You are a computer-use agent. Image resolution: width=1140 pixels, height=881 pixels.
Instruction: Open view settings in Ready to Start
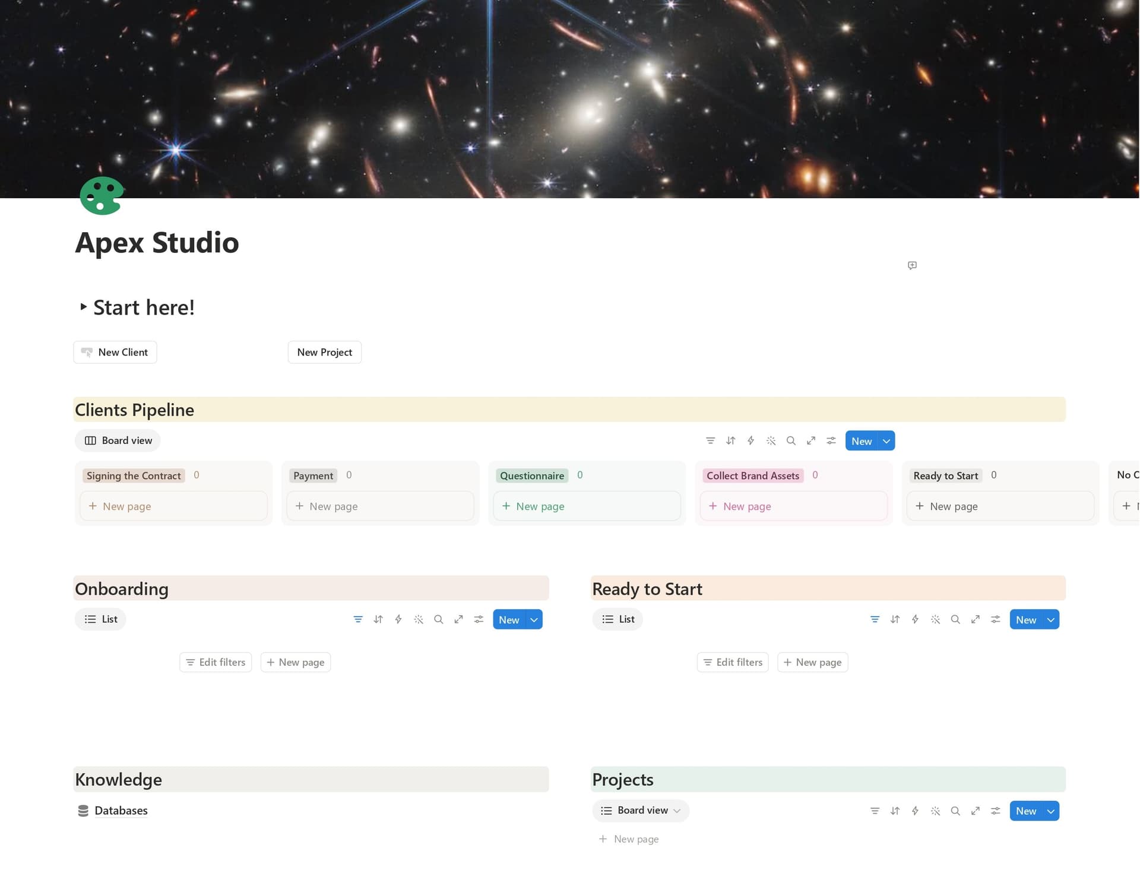[x=996, y=619]
